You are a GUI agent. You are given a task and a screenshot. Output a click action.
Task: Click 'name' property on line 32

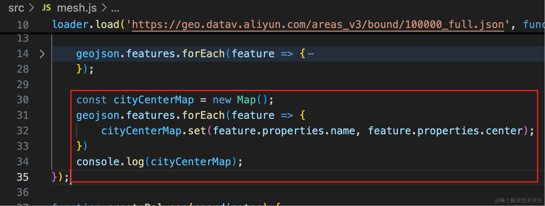click(x=343, y=131)
